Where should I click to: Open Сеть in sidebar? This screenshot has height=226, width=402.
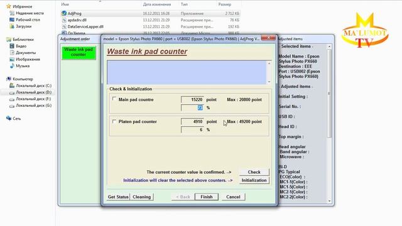(17, 119)
